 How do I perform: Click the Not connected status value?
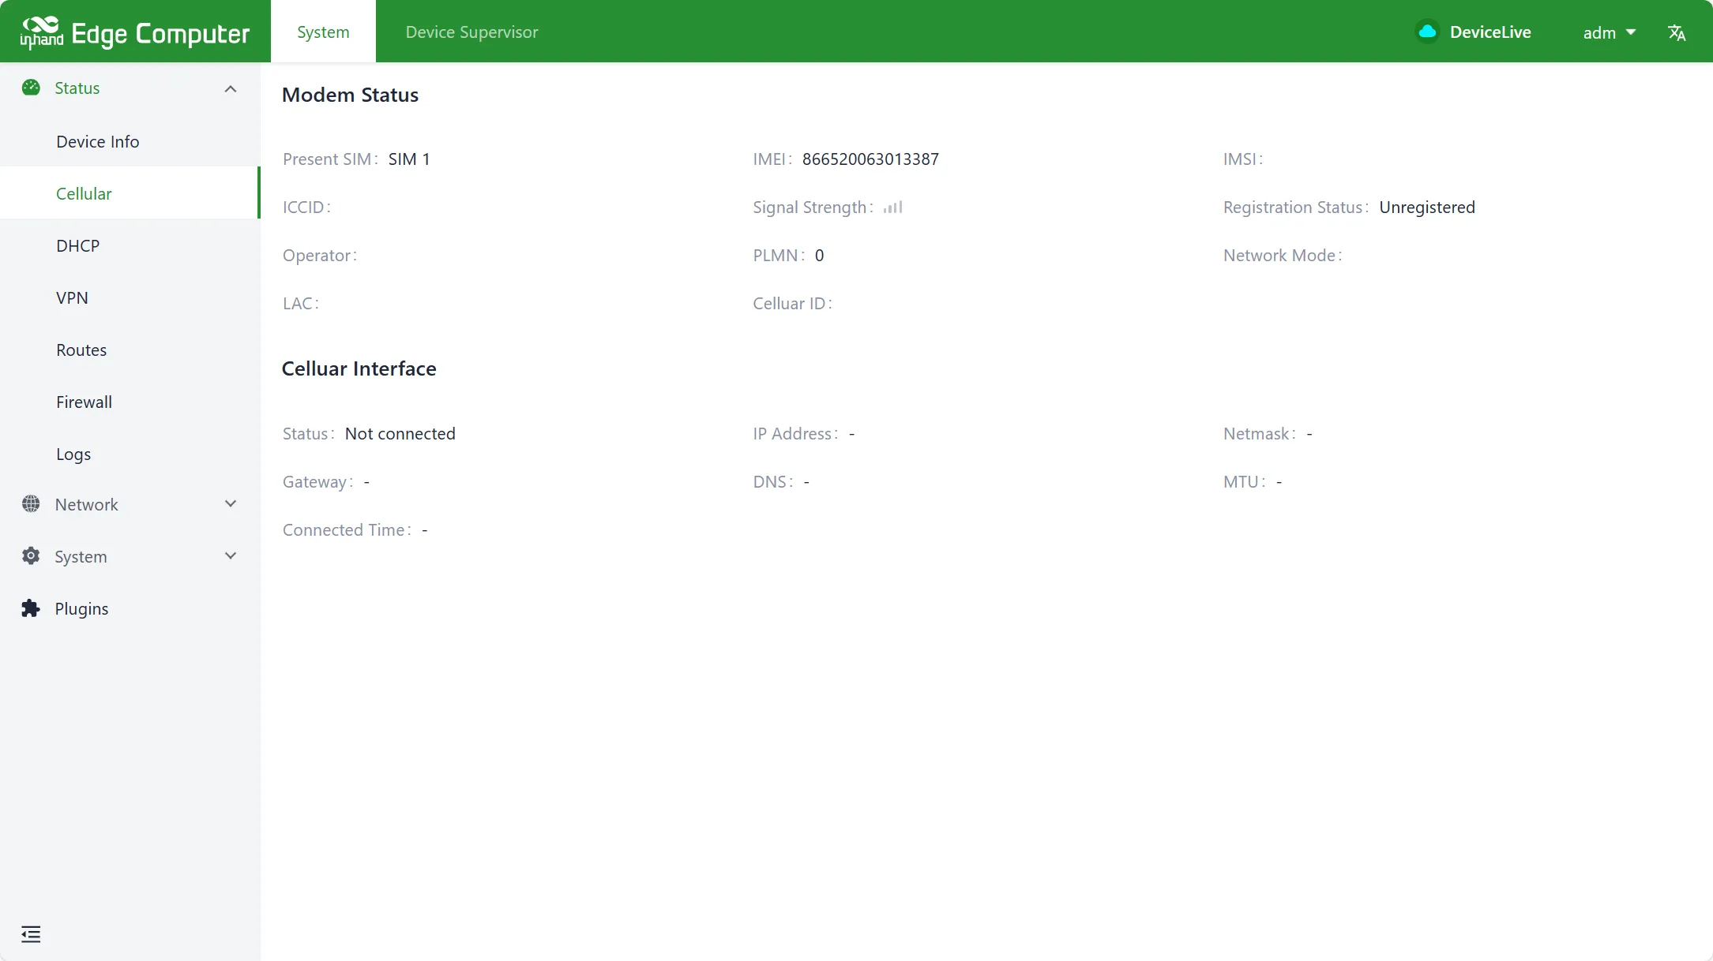(400, 434)
